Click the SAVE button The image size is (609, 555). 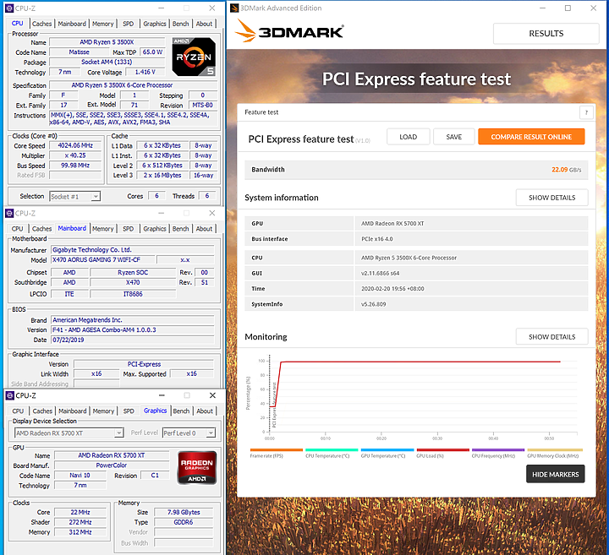[x=454, y=137]
